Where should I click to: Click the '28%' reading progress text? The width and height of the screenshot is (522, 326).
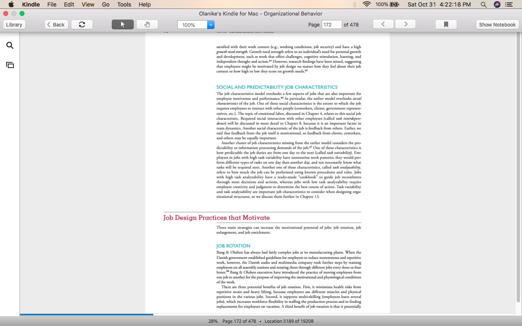pyautogui.click(x=213, y=321)
